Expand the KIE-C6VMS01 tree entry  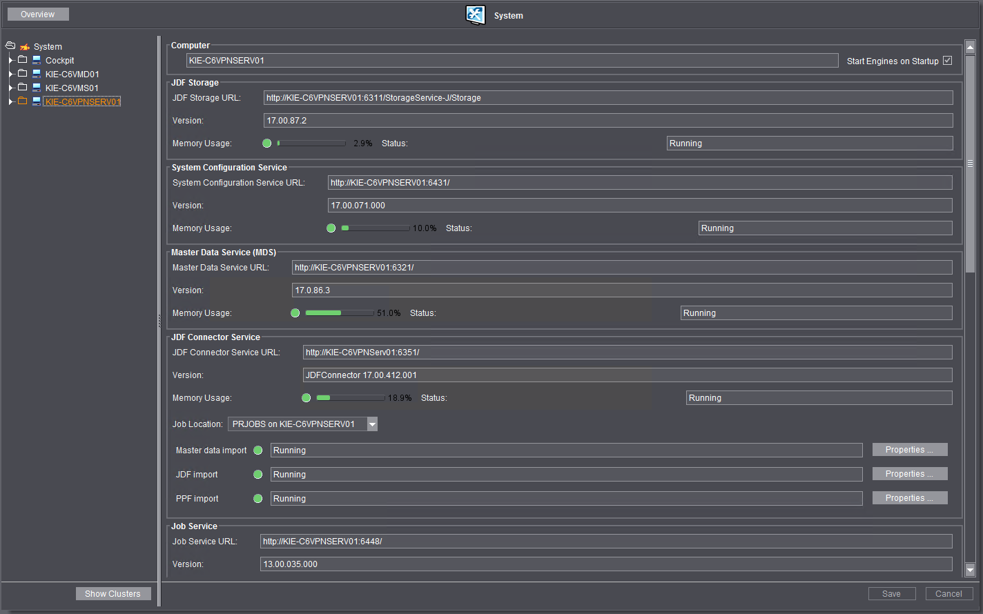tap(10, 88)
